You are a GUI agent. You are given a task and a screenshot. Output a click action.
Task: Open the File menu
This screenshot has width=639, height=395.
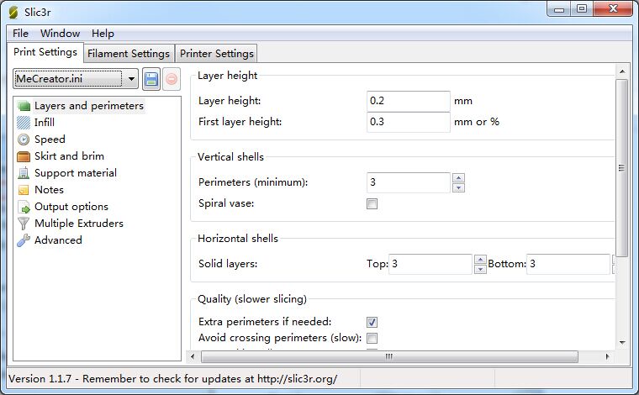[20, 34]
